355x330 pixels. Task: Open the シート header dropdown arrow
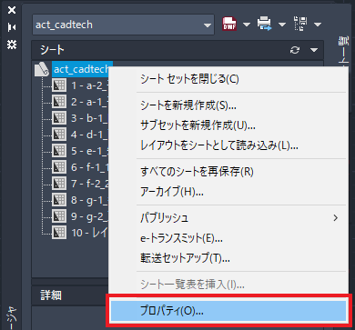[x=314, y=50]
